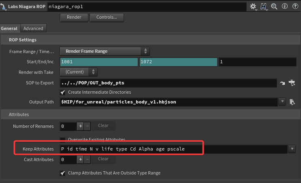Click the Output Path label

tap(41, 102)
